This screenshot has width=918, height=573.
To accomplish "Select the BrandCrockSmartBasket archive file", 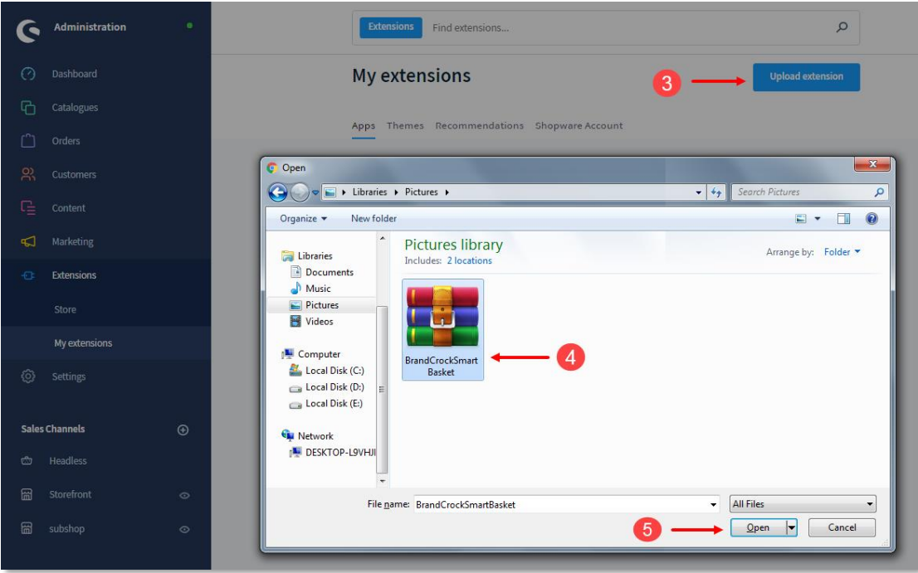I will pyautogui.click(x=442, y=330).
